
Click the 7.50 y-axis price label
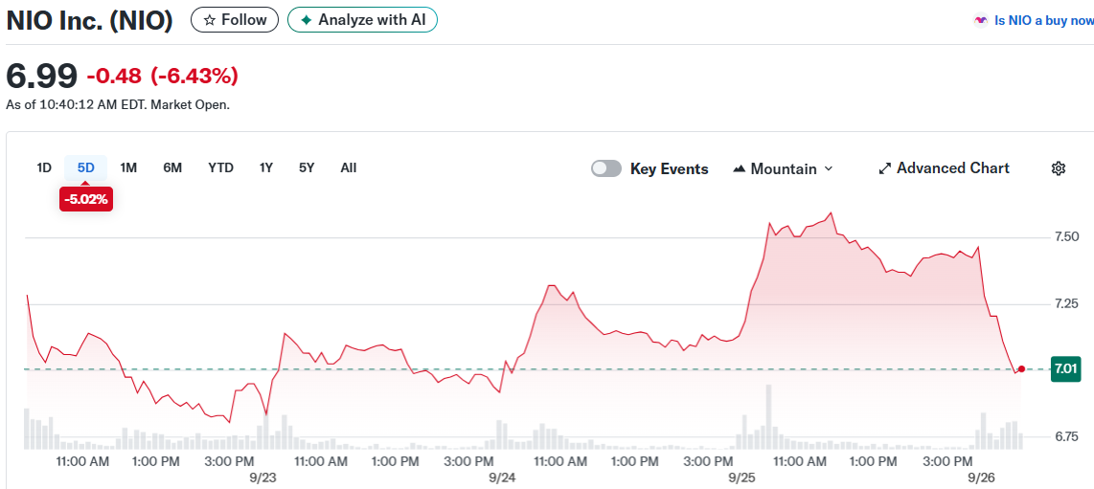1065,236
